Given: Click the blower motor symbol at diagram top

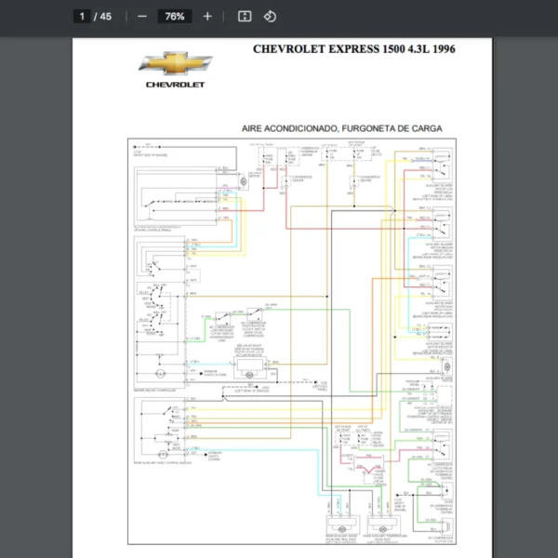Looking at the screenshot, I should coord(243,179).
